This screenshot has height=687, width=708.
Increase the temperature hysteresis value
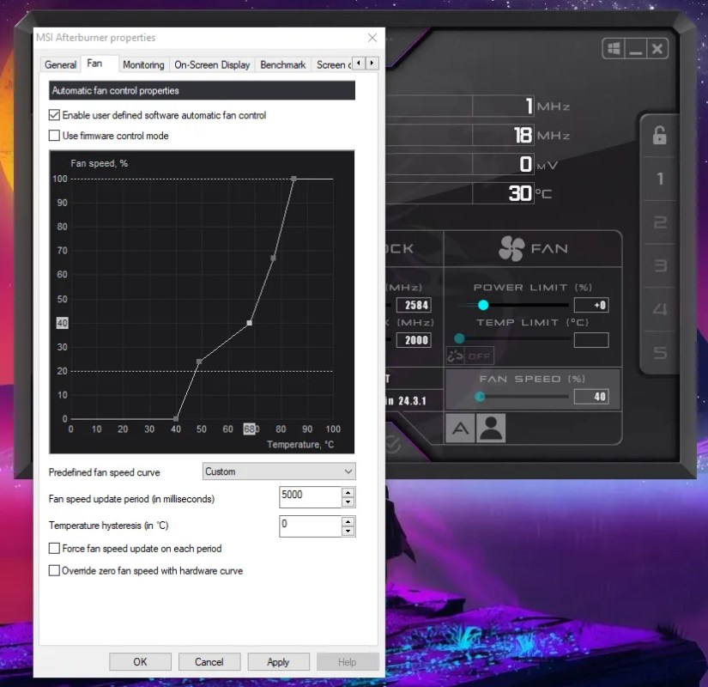[x=348, y=521]
